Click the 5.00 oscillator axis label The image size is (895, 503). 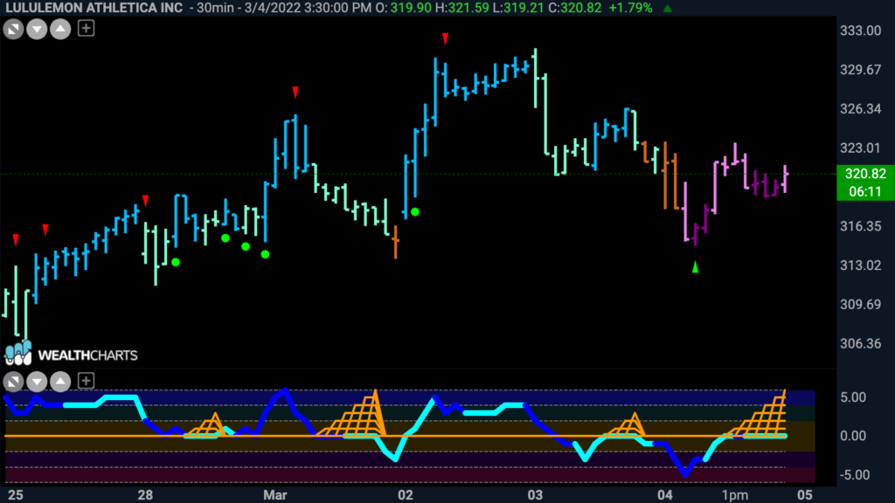(x=853, y=397)
